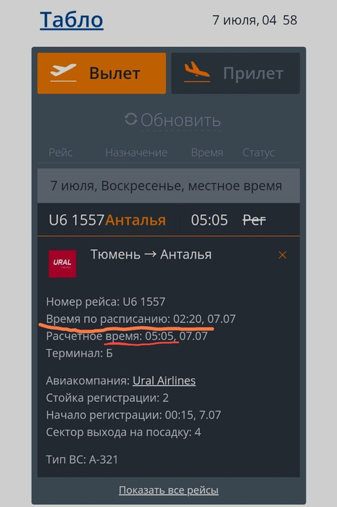Screen dimensions: 337x507
Task: Click the Назначение column header
Action: point(136,152)
